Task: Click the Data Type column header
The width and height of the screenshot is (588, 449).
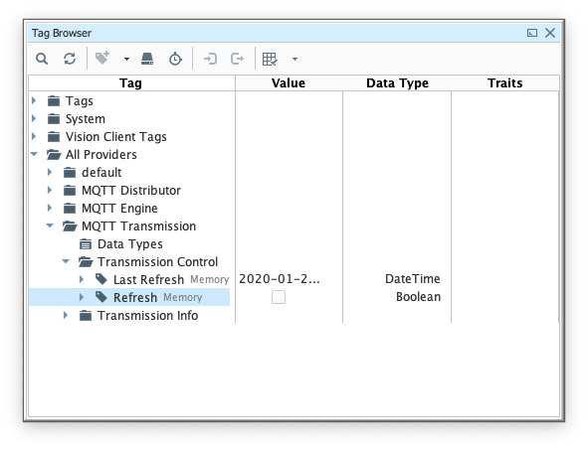Action: click(x=397, y=82)
